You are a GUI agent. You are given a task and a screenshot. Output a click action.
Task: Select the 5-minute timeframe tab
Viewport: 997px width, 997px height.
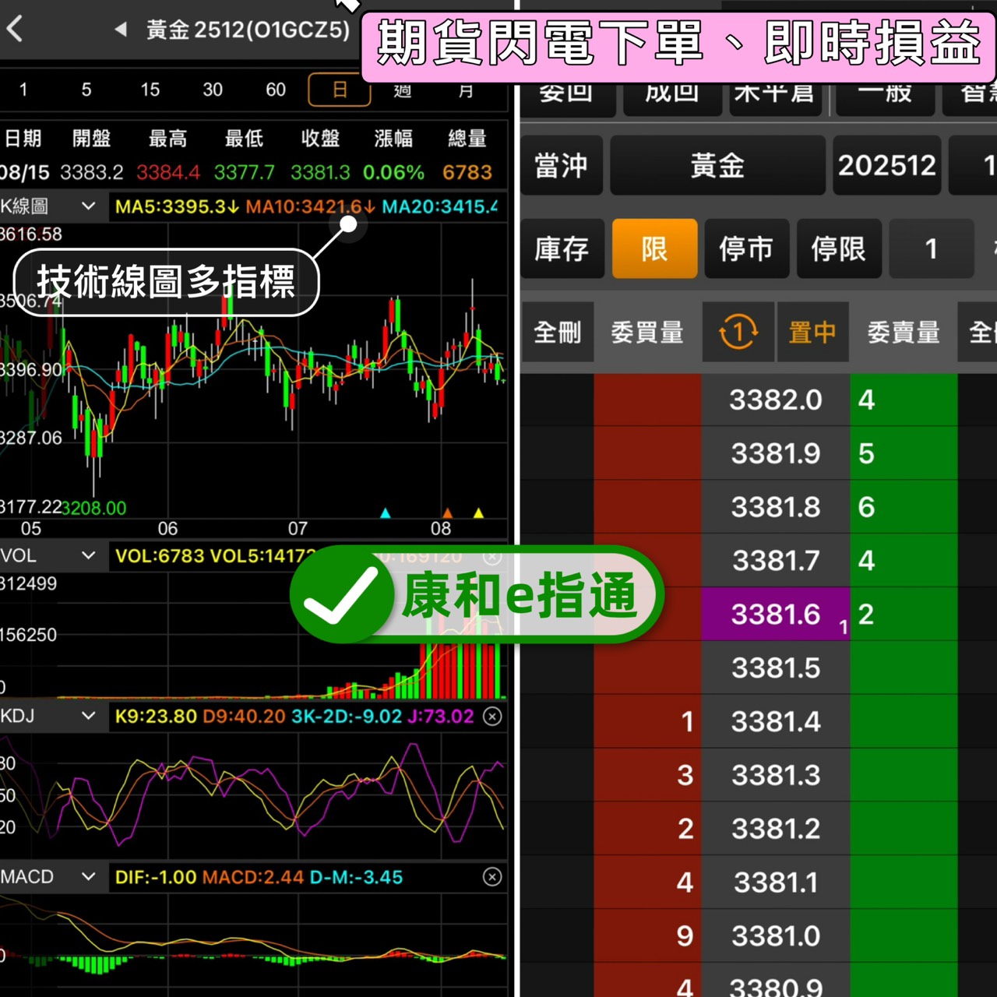pos(86,90)
